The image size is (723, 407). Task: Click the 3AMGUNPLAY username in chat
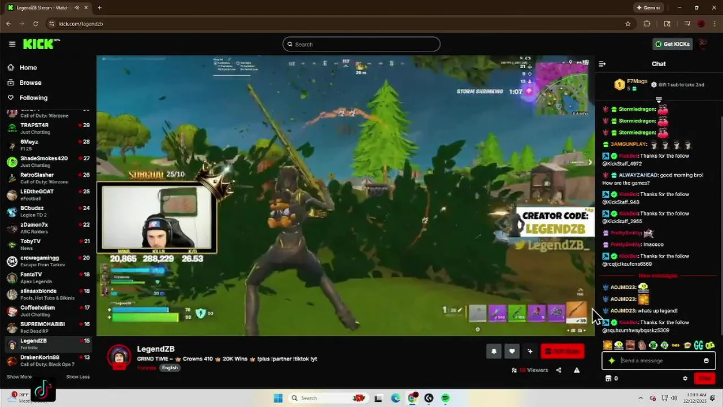point(629,144)
